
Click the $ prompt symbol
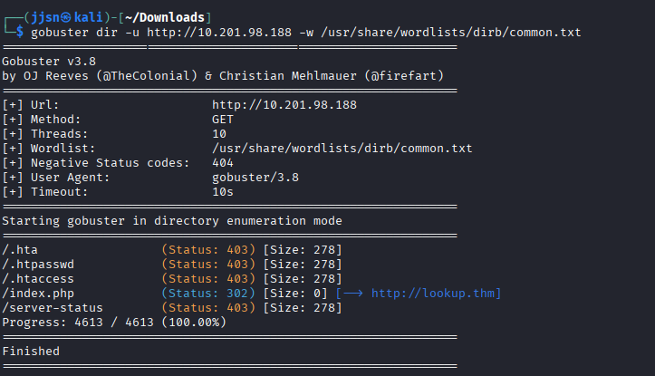pos(22,32)
